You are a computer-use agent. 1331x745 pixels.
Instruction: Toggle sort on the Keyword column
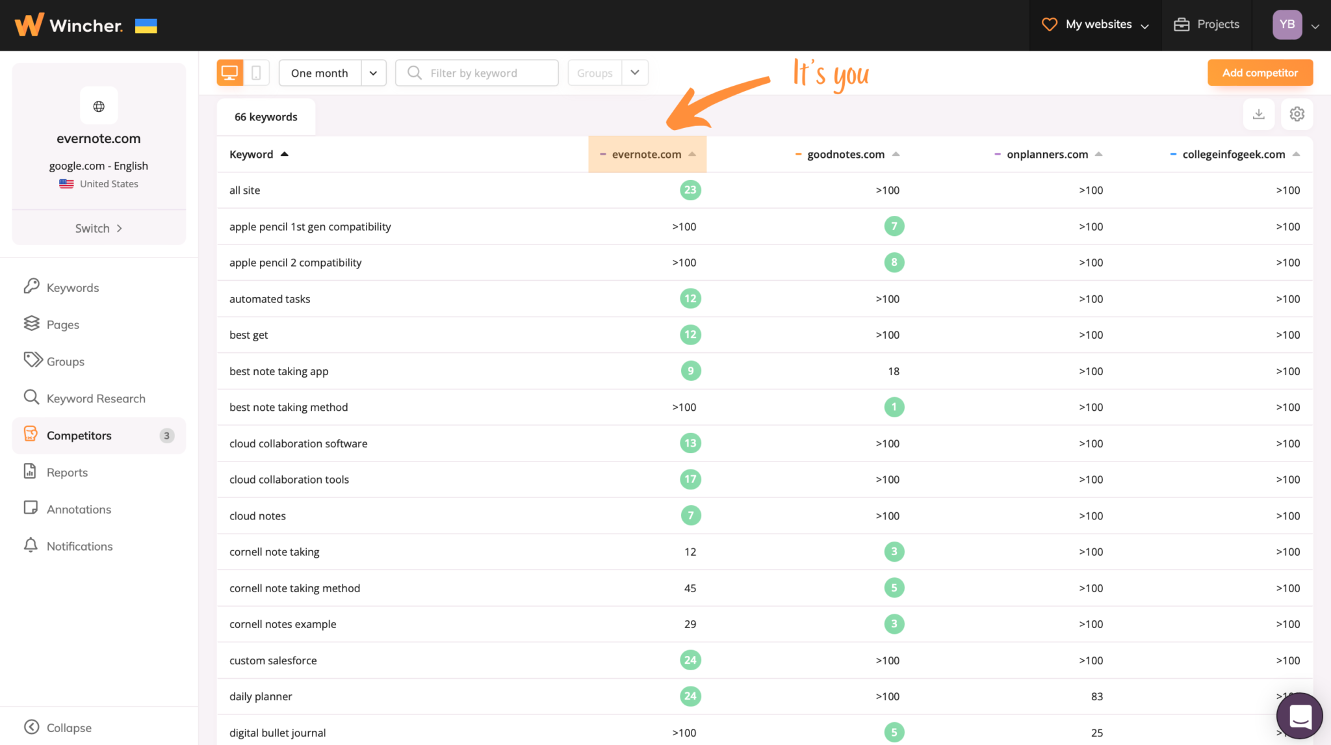(285, 154)
